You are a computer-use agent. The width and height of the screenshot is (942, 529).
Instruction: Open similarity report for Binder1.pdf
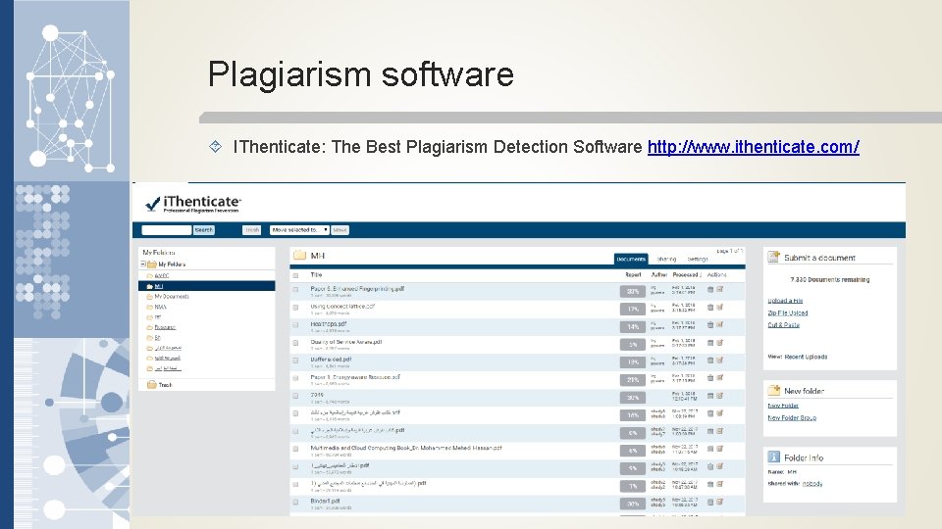tap(633, 504)
